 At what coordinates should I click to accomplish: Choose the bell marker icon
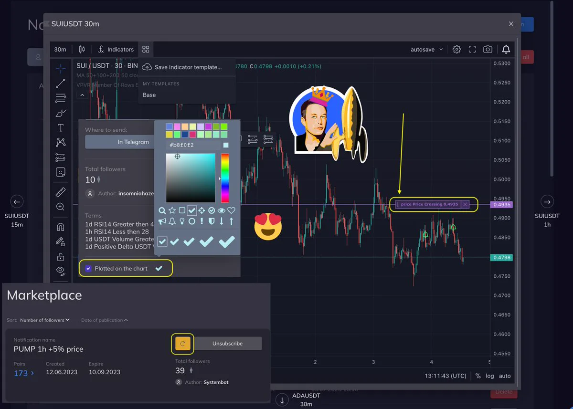[172, 221]
